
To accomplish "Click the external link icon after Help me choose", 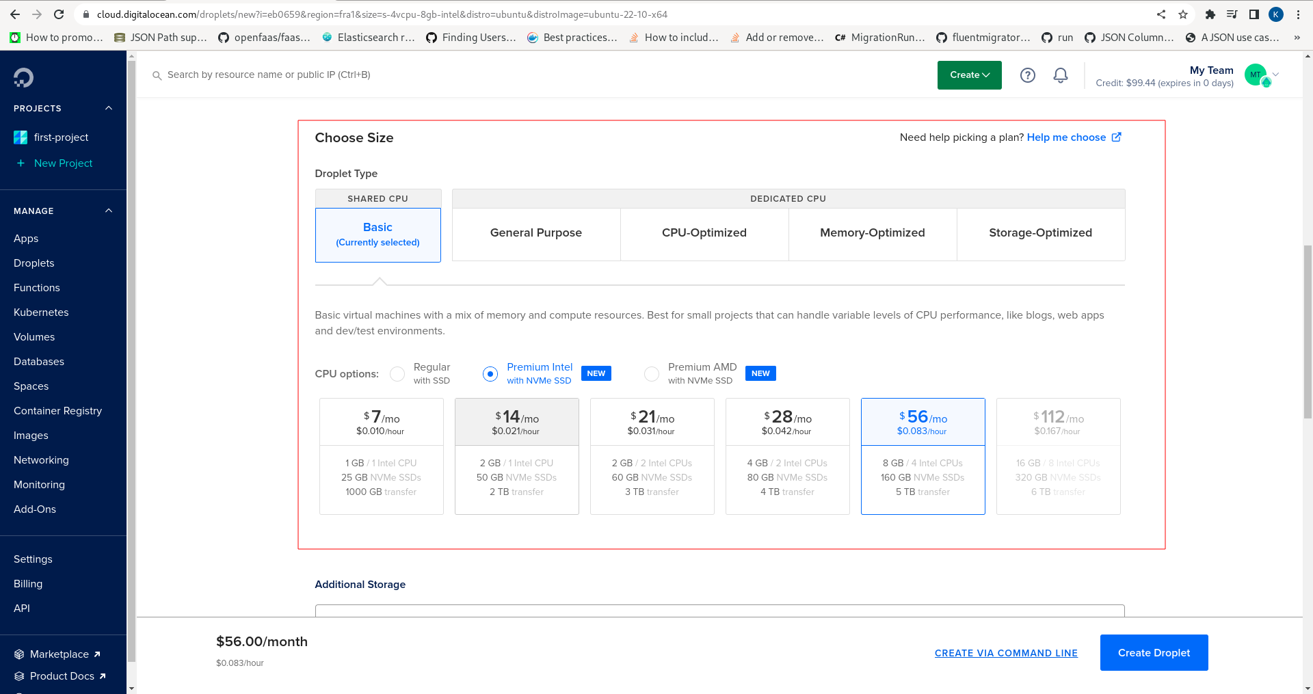I will tap(1117, 137).
